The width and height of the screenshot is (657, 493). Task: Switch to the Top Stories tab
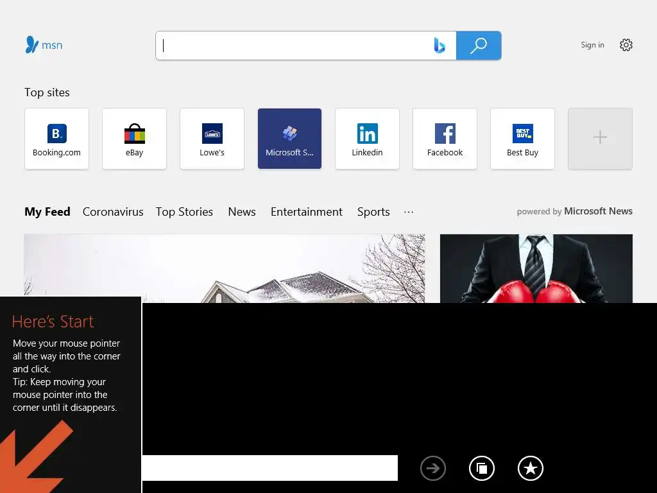click(184, 212)
